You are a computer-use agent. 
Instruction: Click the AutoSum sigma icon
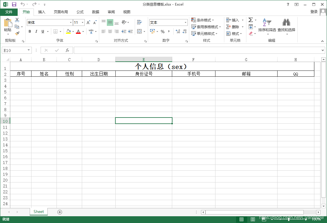(251, 20)
